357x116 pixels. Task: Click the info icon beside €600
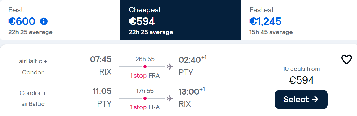tap(44, 21)
